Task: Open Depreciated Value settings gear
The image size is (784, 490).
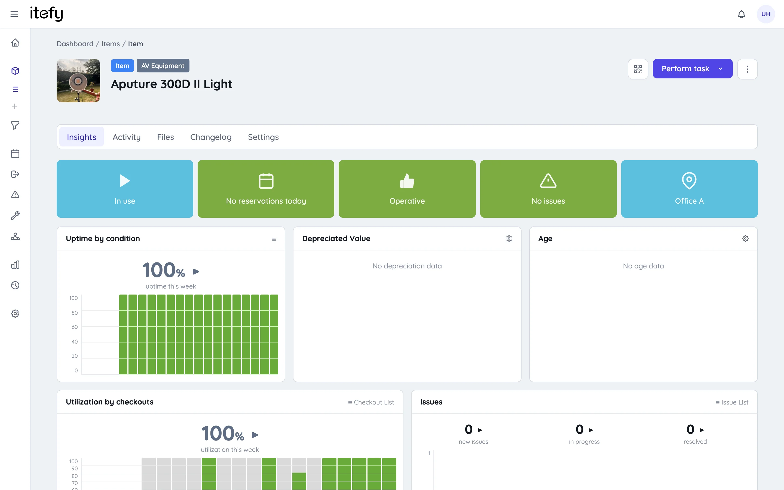Action: 509,238
